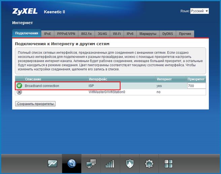Click the 'yes' Internet status cell

159,86
